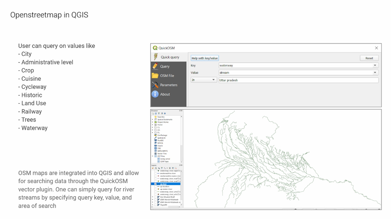Open the Value dropdown showing stream
Screen dimensions: 391x219
375,72
